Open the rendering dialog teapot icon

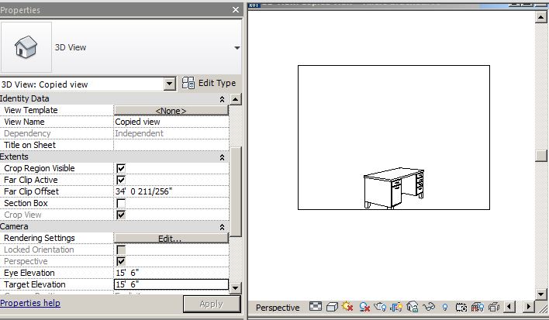(x=380, y=307)
